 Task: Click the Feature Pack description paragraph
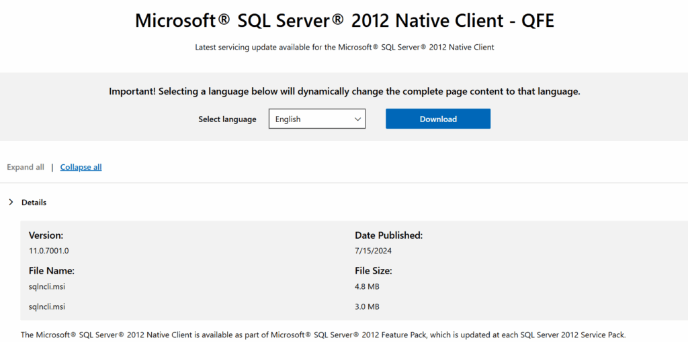pos(323,335)
